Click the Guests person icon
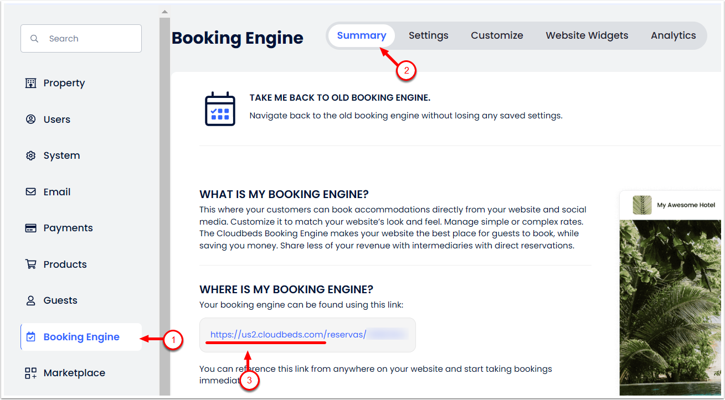Viewport: 725px width, 400px height. tap(31, 300)
